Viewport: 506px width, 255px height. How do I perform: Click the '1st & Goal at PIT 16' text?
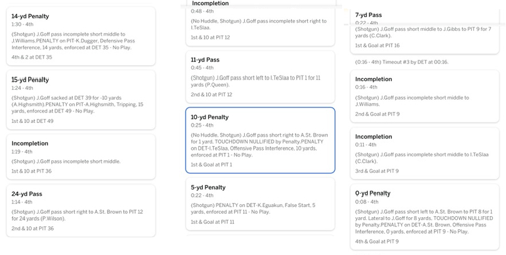377,46
